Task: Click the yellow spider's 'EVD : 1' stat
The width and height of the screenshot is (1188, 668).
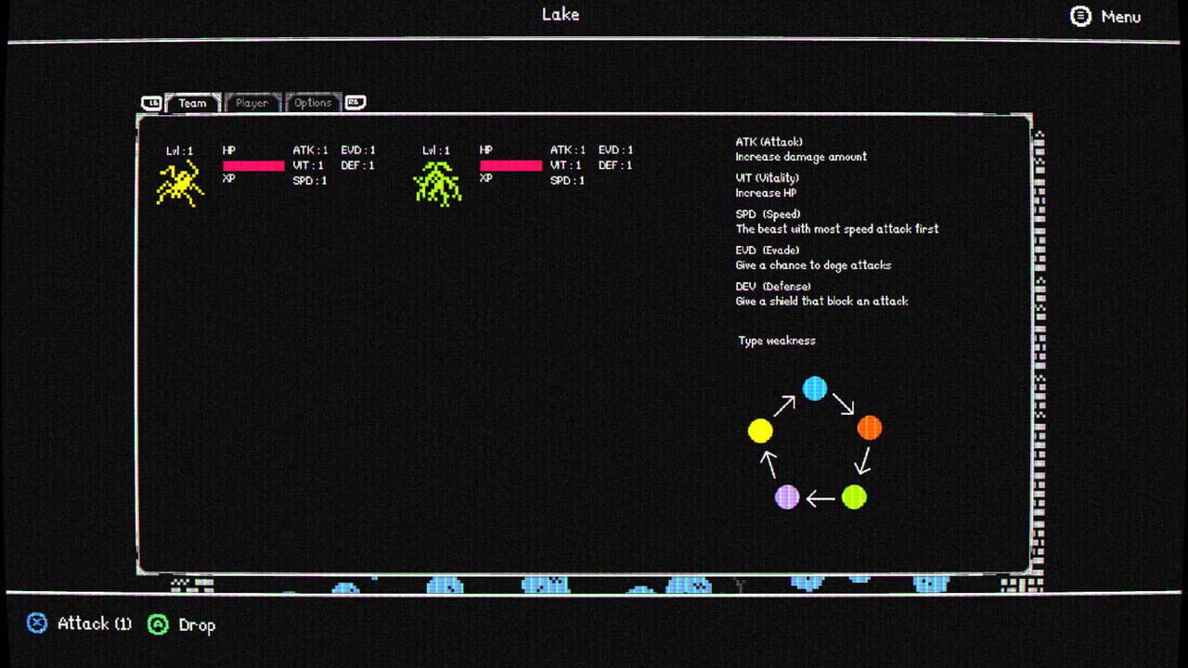Action: [358, 149]
